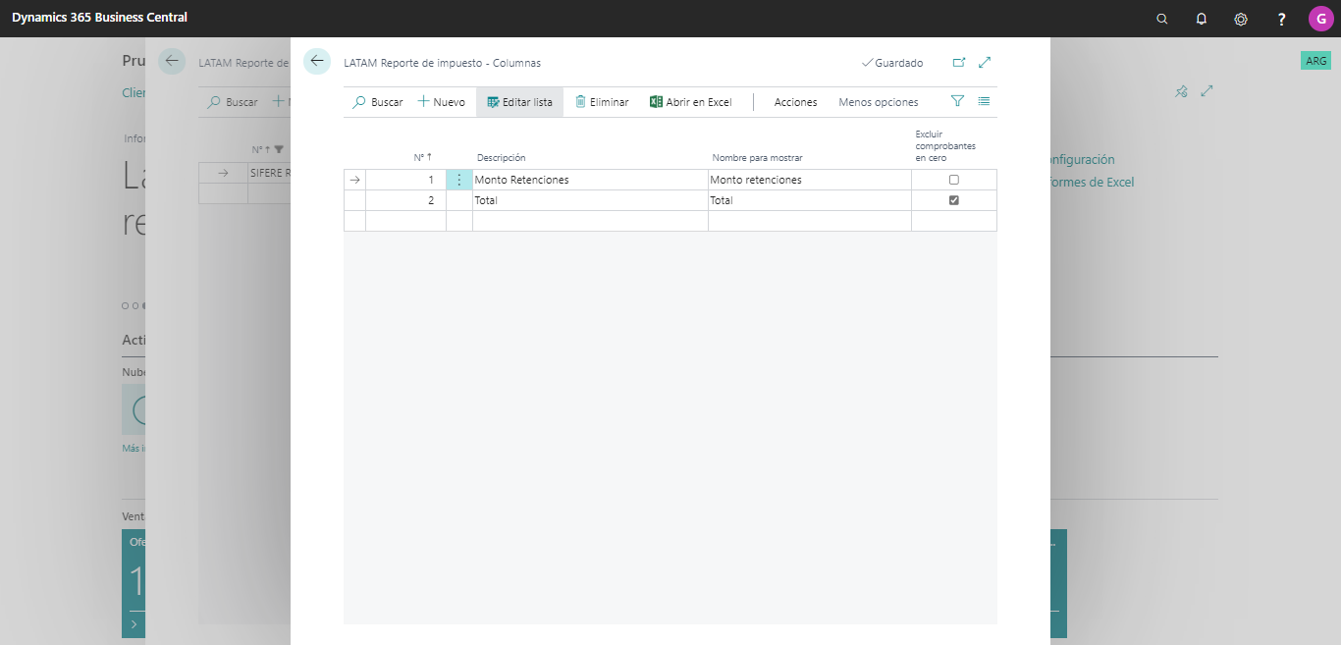Select the Total description cell

590,200
